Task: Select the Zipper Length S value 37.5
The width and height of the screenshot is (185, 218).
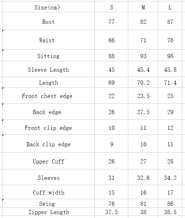Action: pyautogui.click(x=111, y=212)
